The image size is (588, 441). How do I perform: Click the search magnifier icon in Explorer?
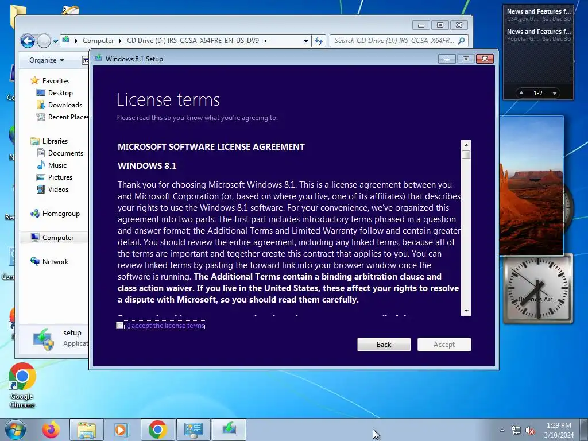pos(462,41)
